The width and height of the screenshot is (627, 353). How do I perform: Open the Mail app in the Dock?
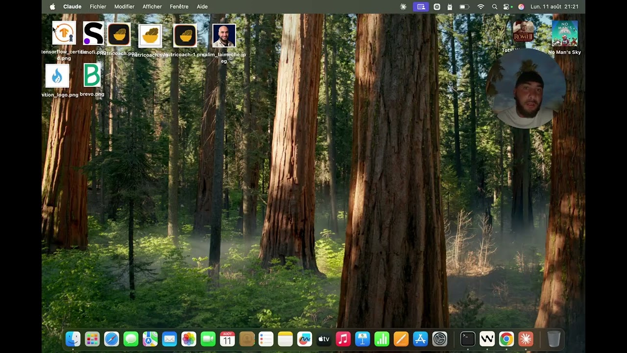coord(169,339)
